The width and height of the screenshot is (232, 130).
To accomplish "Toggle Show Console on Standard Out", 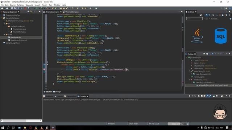I will coord(207,96).
